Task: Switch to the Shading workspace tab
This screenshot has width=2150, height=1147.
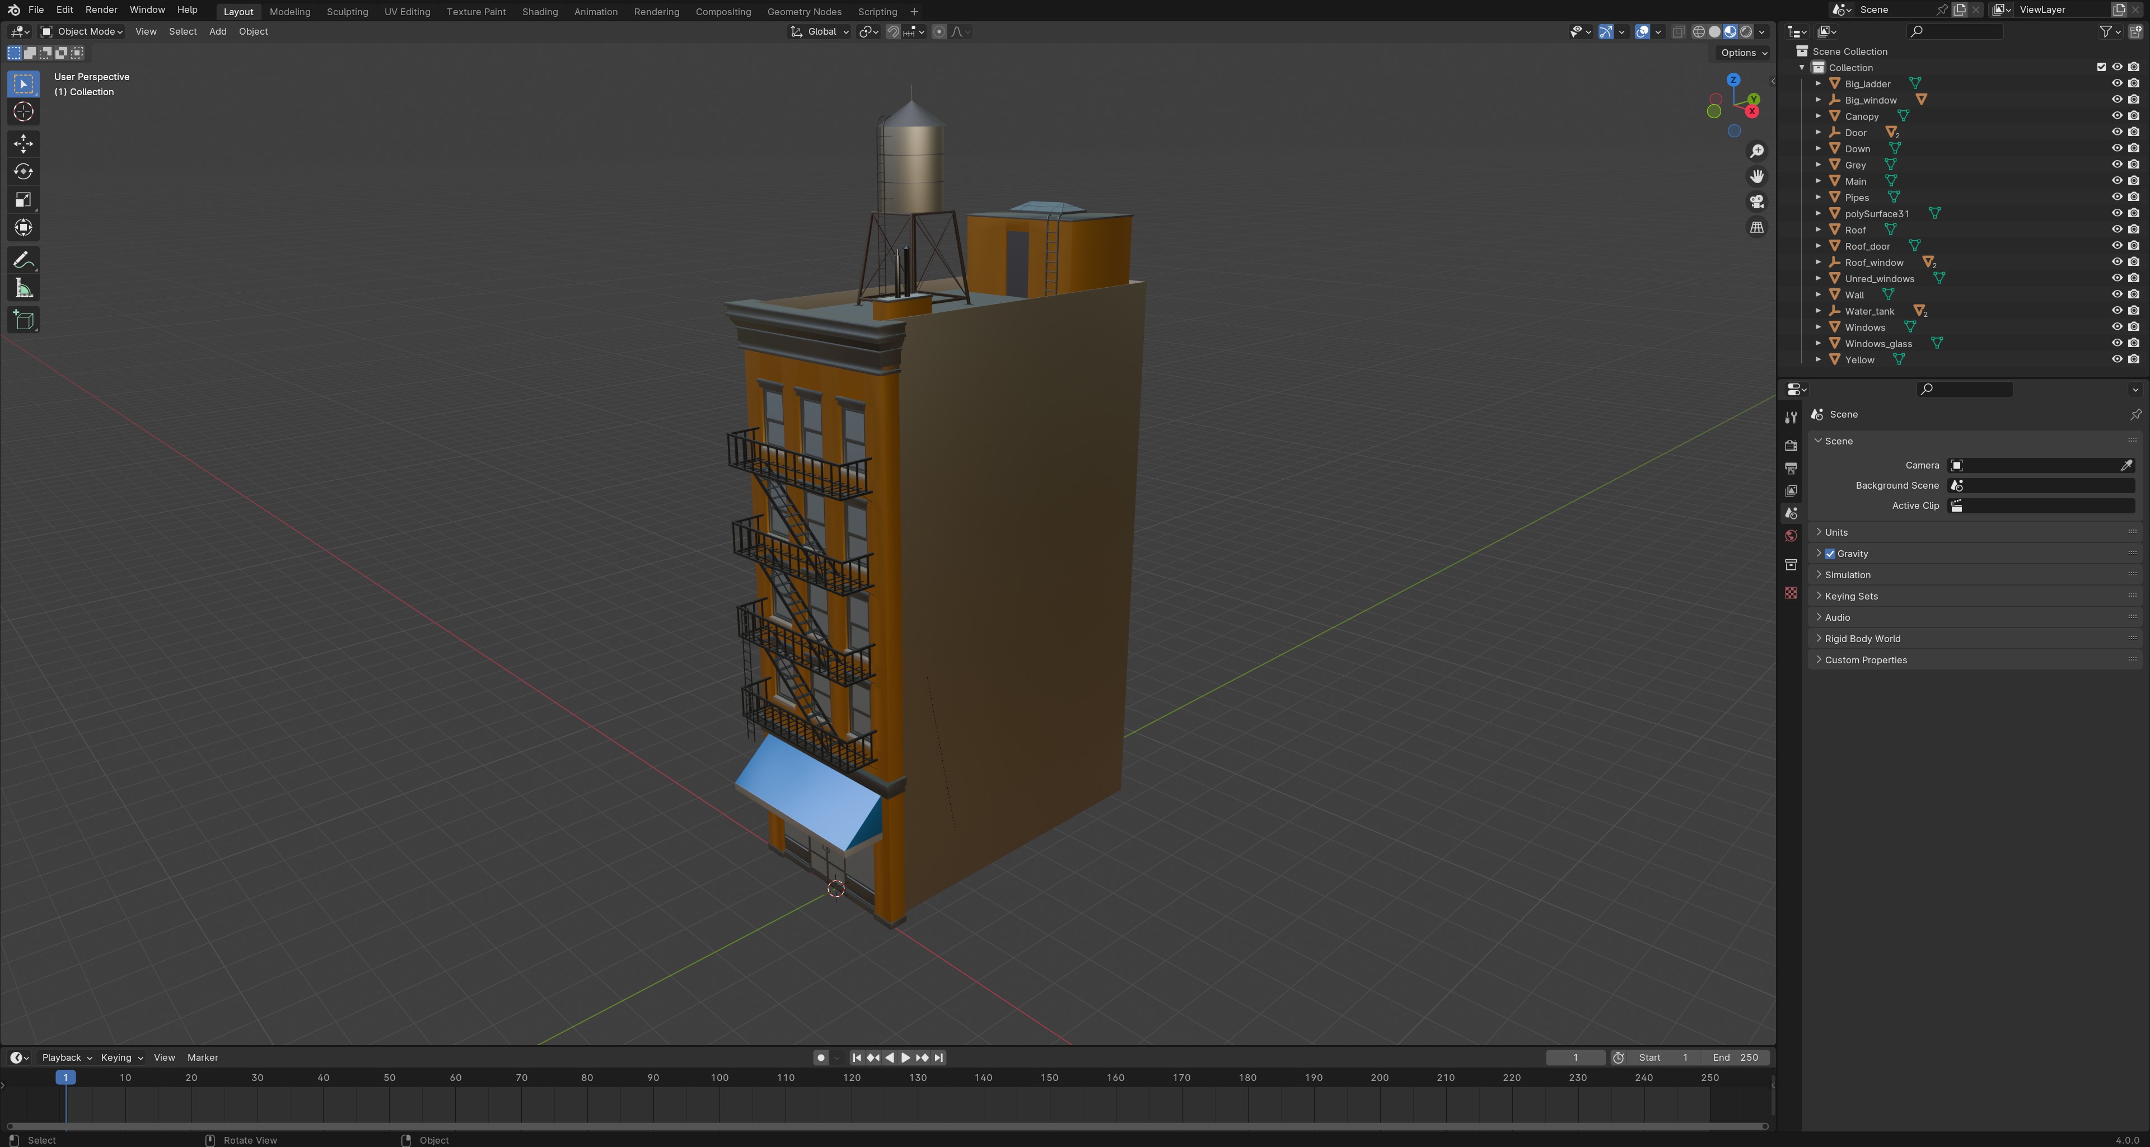Action: click(x=540, y=12)
